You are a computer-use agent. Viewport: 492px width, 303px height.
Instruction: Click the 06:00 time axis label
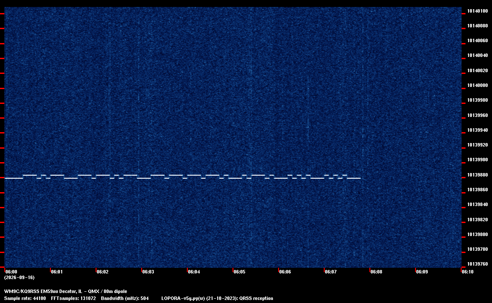point(11,272)
